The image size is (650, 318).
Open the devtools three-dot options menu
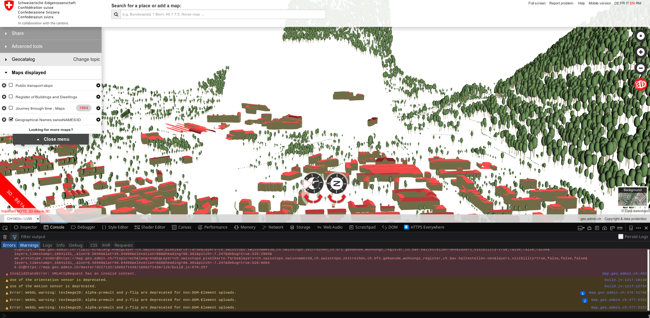639,228
